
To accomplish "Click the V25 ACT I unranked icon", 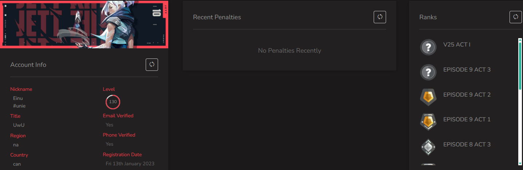I will pos(429,47).
